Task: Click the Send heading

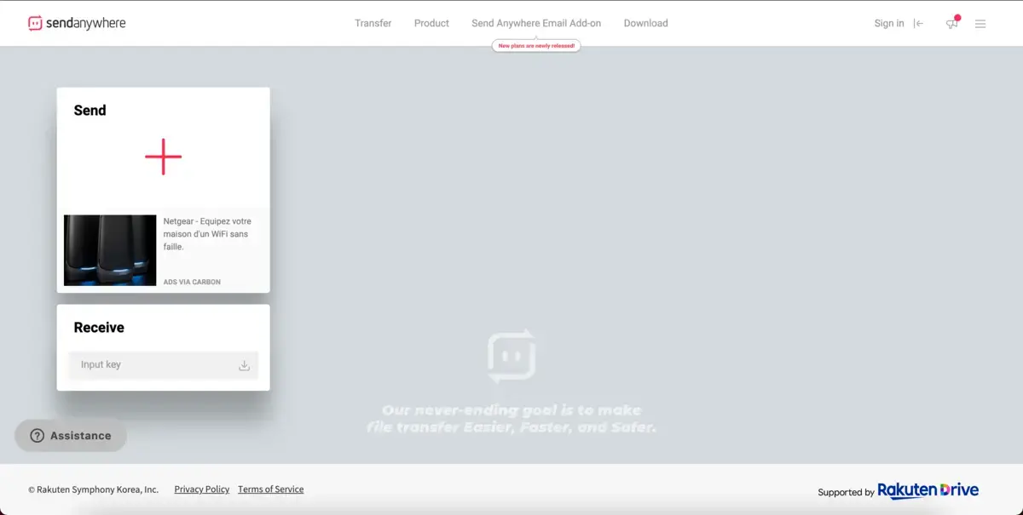Action: click(x=90, y=111)
